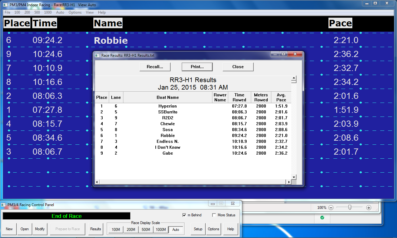Image resolution: width=397 pixels, height=238 pixels.
Task: Open the Options menu in menu bar
Action: [x=75, y=12]
